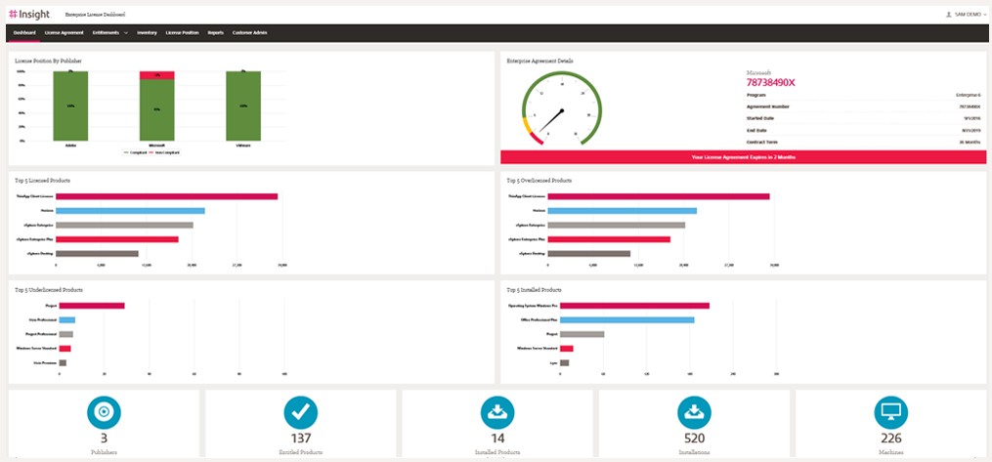Click the Publishers disc icon
The width and height of the screenshot is (992, 462).
pos(104,412)
